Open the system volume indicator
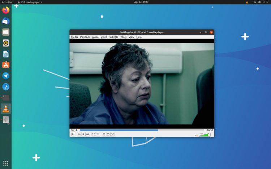 pos(259,2)
